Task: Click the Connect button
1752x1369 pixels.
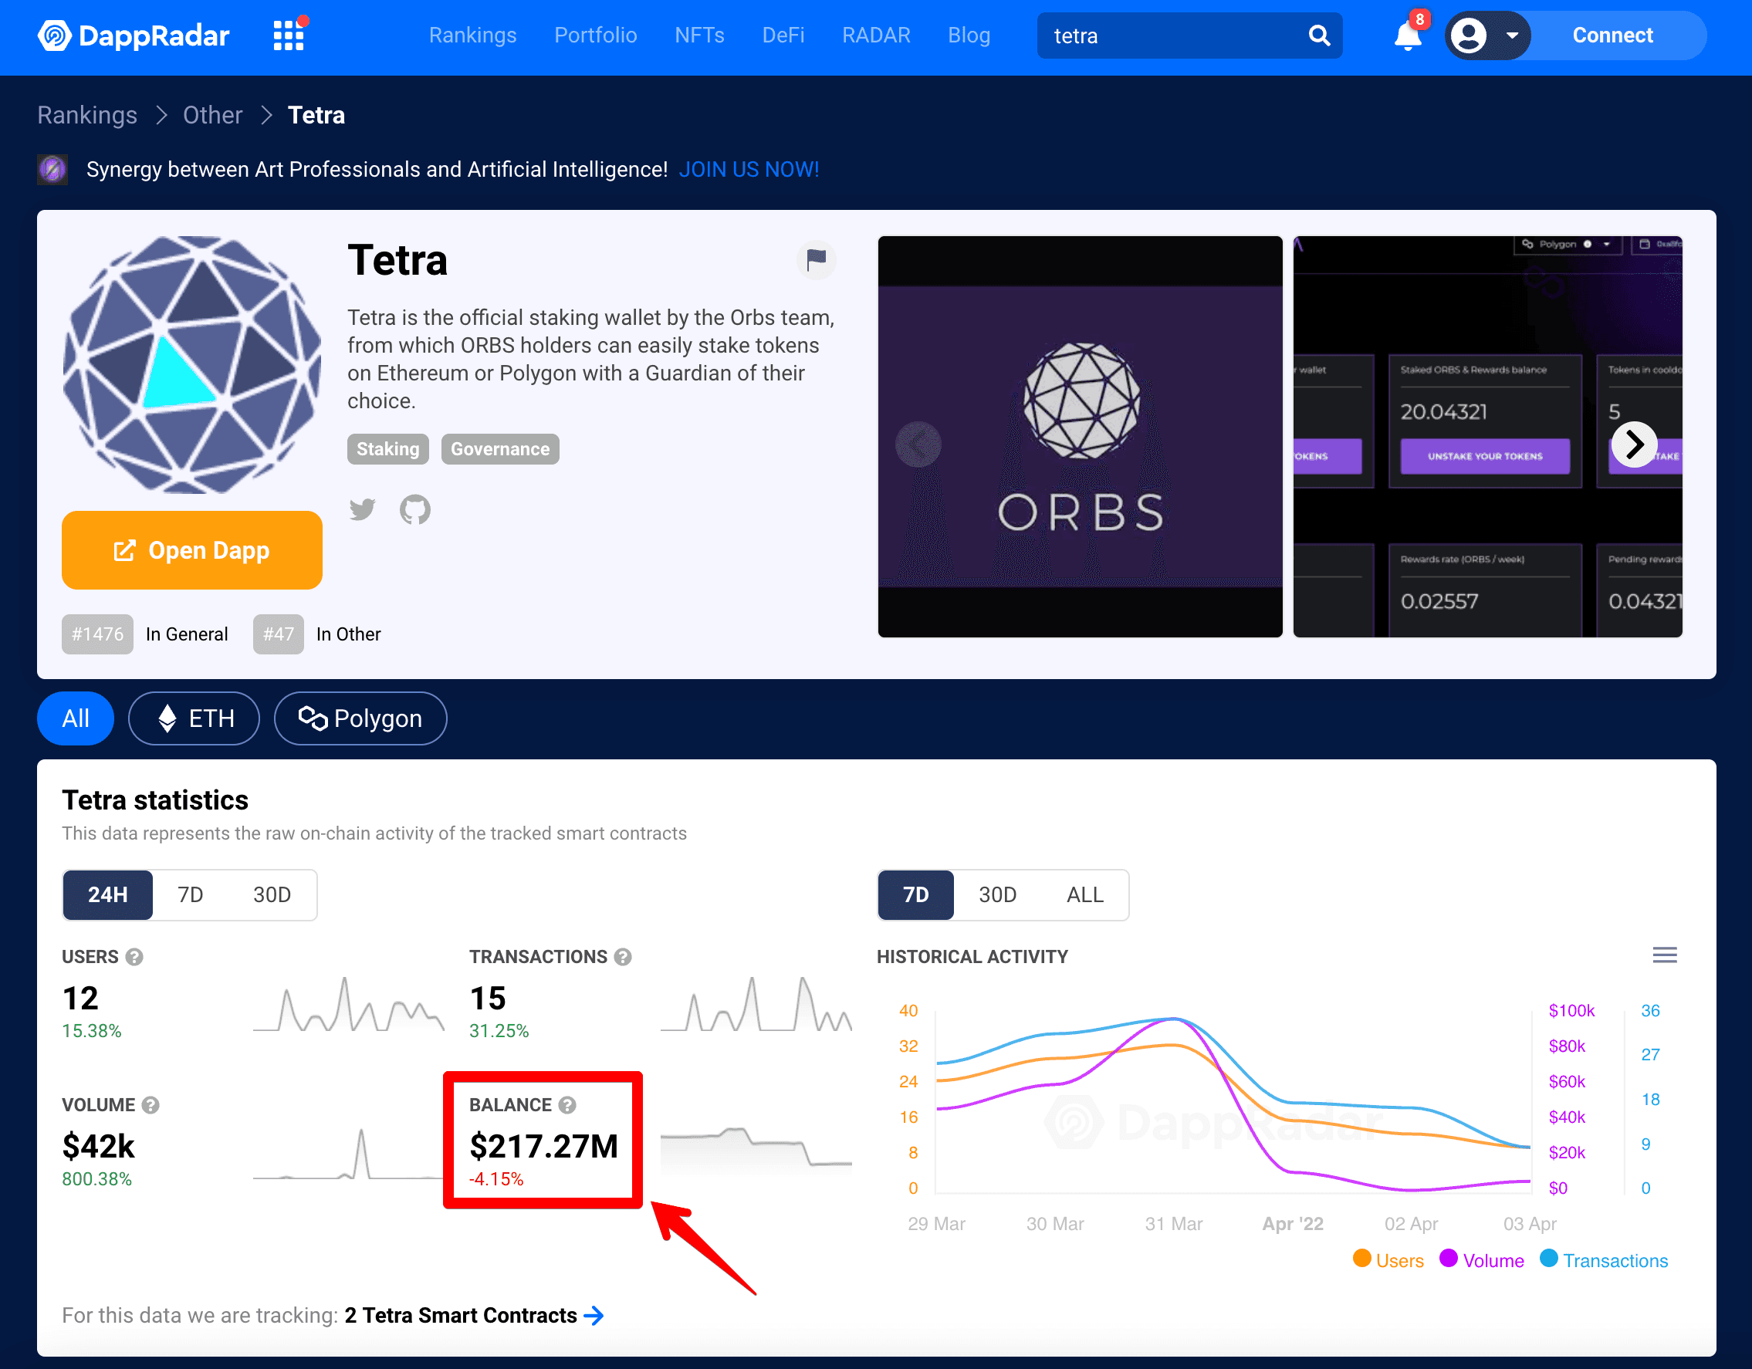Action: [x=1612, y=35]
